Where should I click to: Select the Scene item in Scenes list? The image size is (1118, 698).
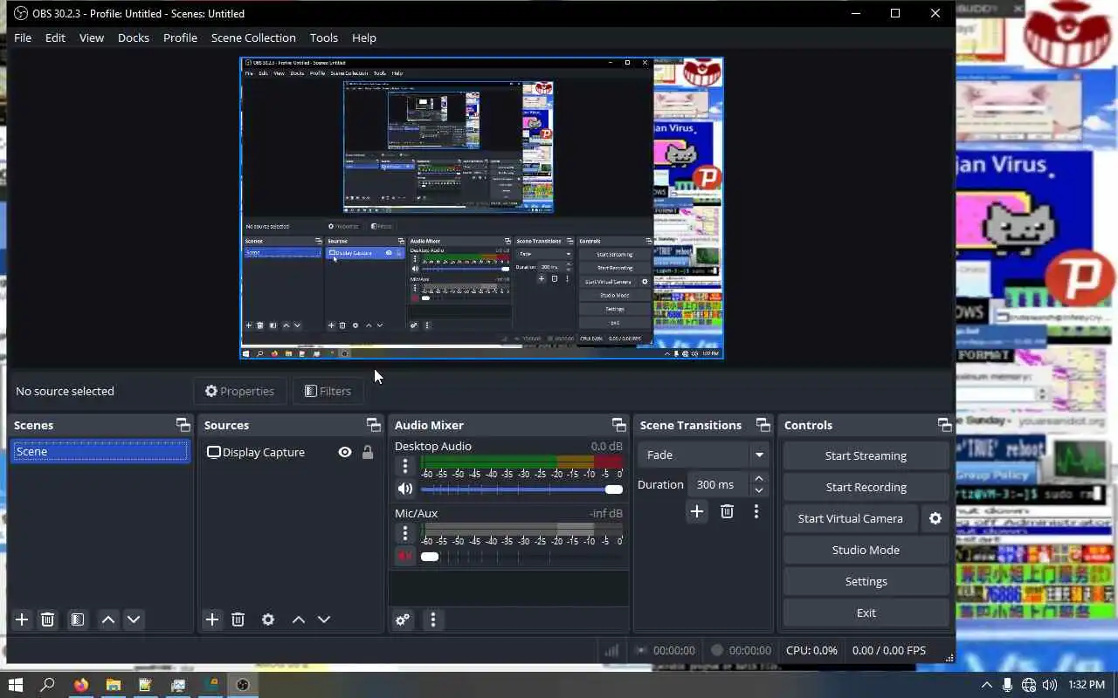pyautogui.click(x=100, y=451)
